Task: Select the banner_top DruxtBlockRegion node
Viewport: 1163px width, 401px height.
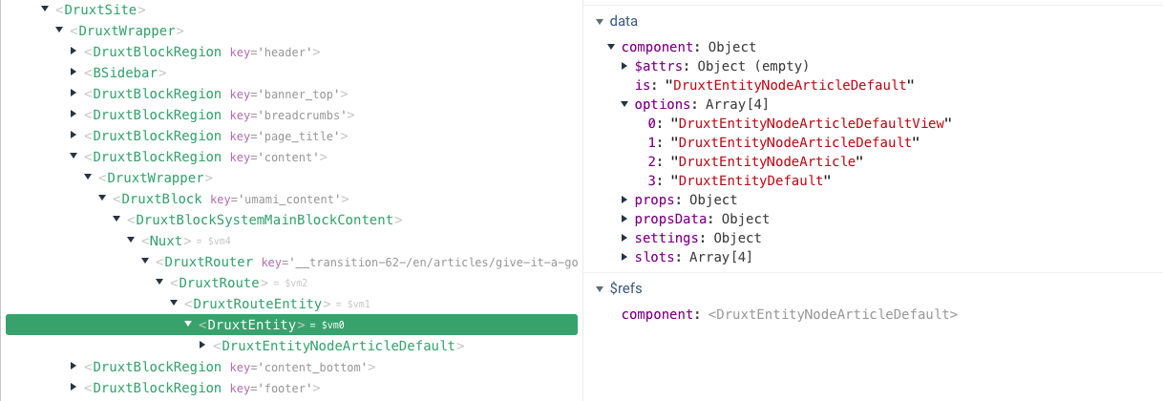Action: (x=157, y=94)
